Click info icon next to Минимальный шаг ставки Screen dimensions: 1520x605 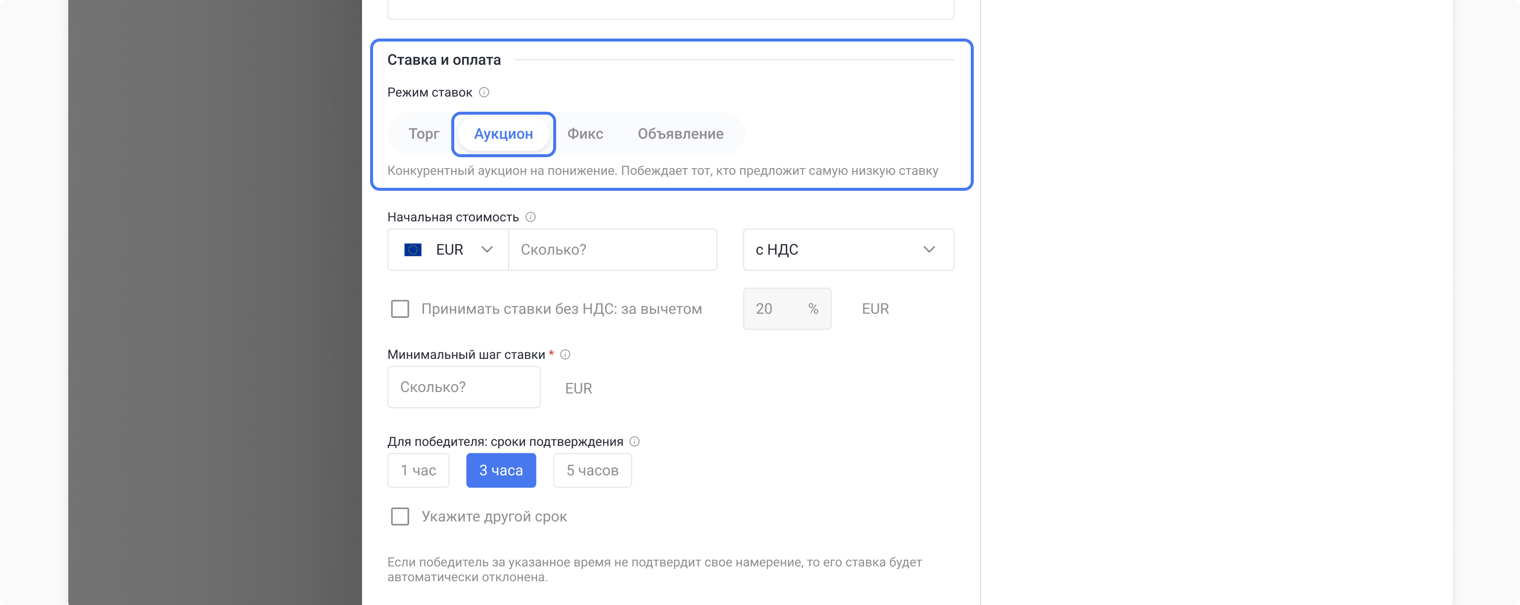click(565, 354)
